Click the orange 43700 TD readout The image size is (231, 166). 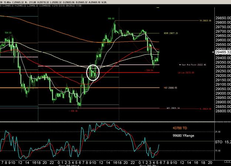[180, 128]
